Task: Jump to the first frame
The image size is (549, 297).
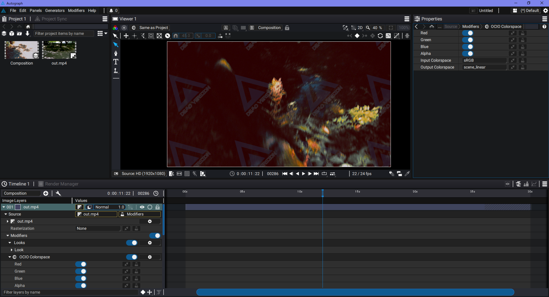Action: (x=285, y=174)
